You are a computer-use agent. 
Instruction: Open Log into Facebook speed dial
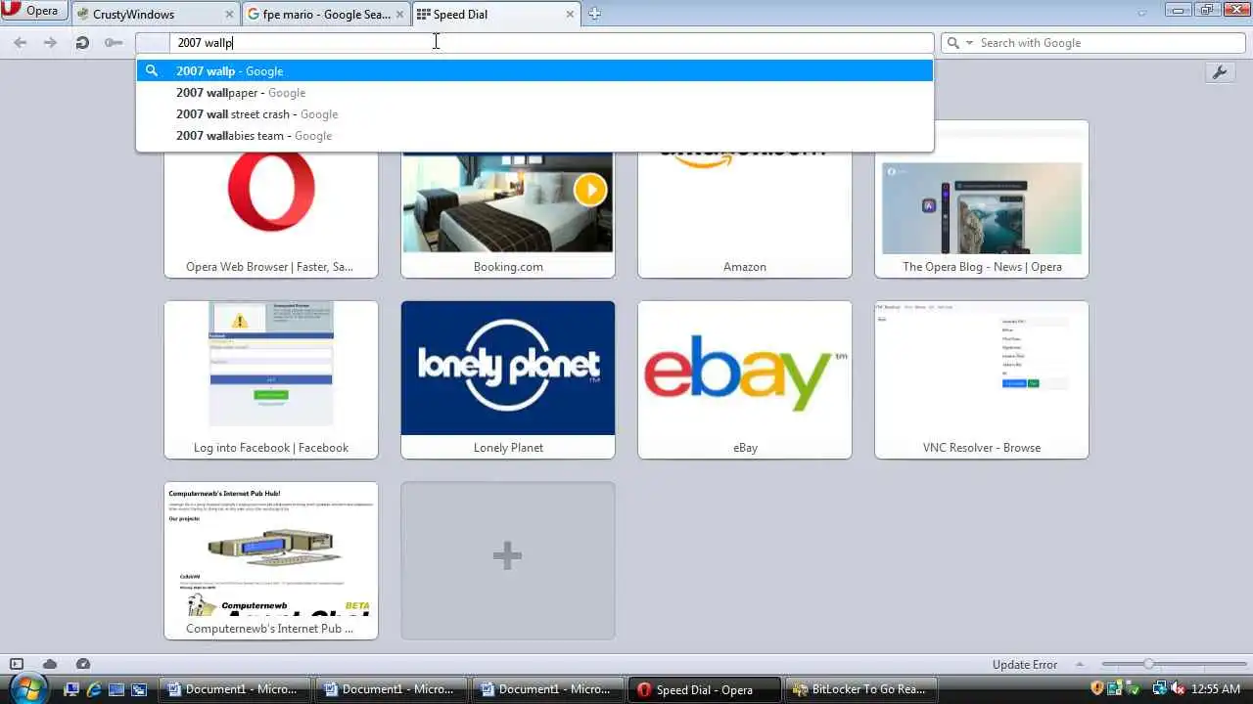[x=271, y=379]
